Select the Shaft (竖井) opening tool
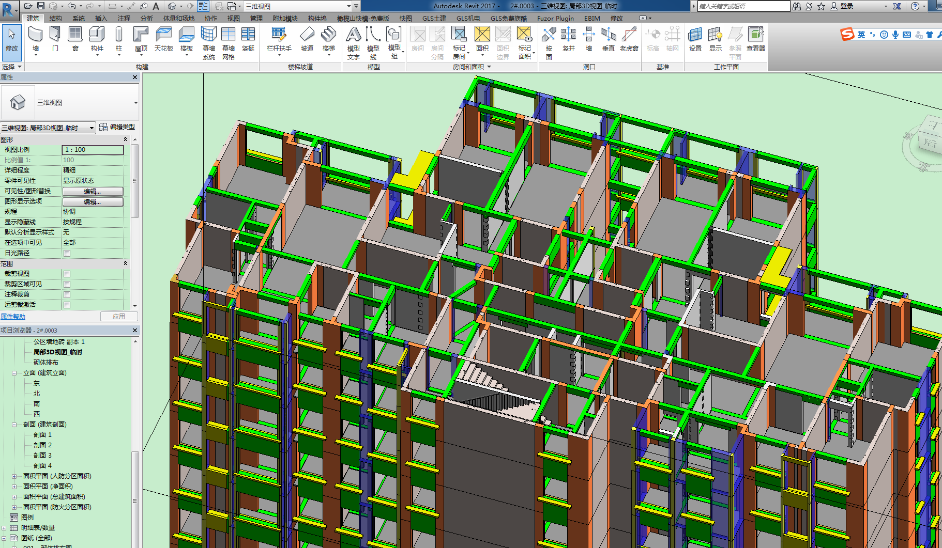942x548 pixels. (569, 39)
